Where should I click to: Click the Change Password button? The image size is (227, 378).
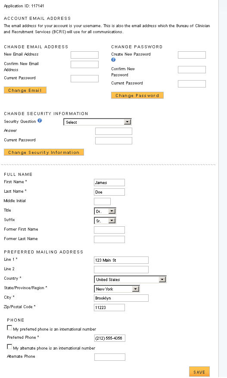[137, 95]
